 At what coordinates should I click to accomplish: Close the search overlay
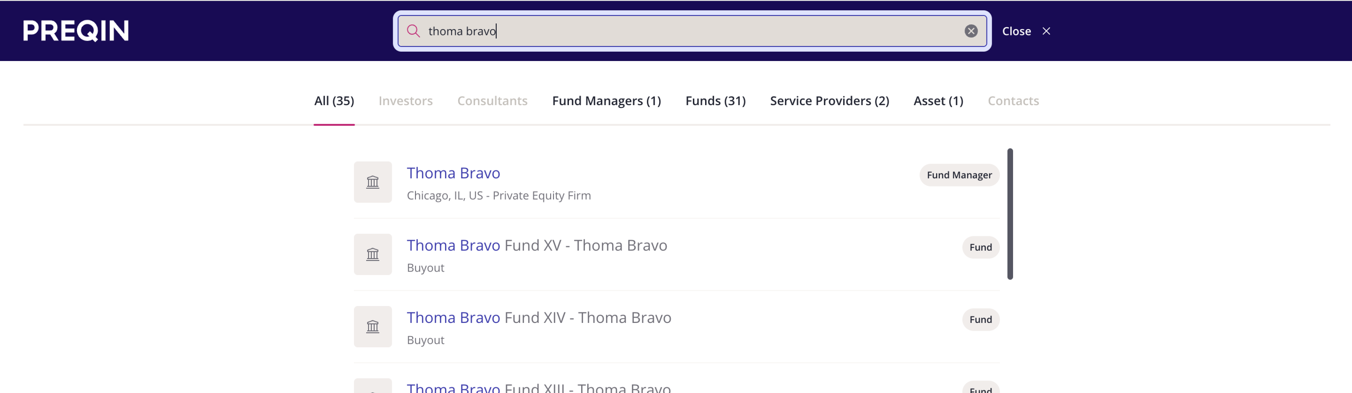click(1026, 31)
